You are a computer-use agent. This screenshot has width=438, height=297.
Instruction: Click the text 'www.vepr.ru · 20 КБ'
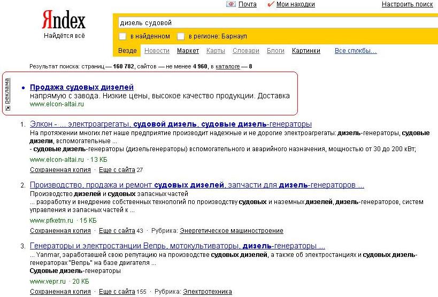pos(59,282)
